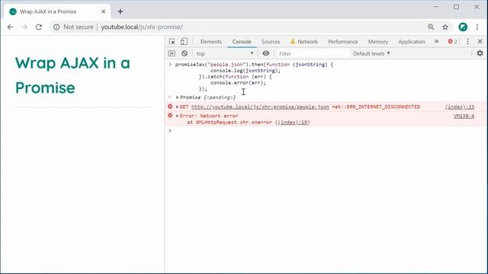Expand the Error: Network error entry
Screen dimensions: 488x274
(178, 116)
